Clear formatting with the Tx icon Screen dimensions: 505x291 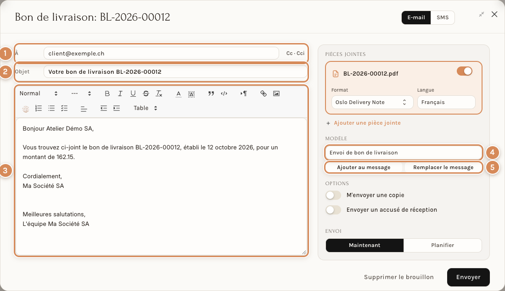(x=159, y=93)
